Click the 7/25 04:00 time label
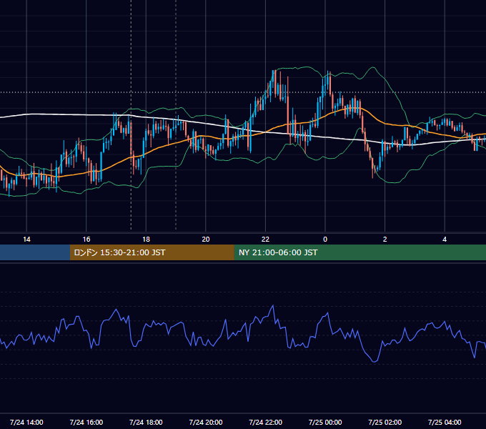Image resolution: width=486 pixels, height=429 pixels. point(445,422)
